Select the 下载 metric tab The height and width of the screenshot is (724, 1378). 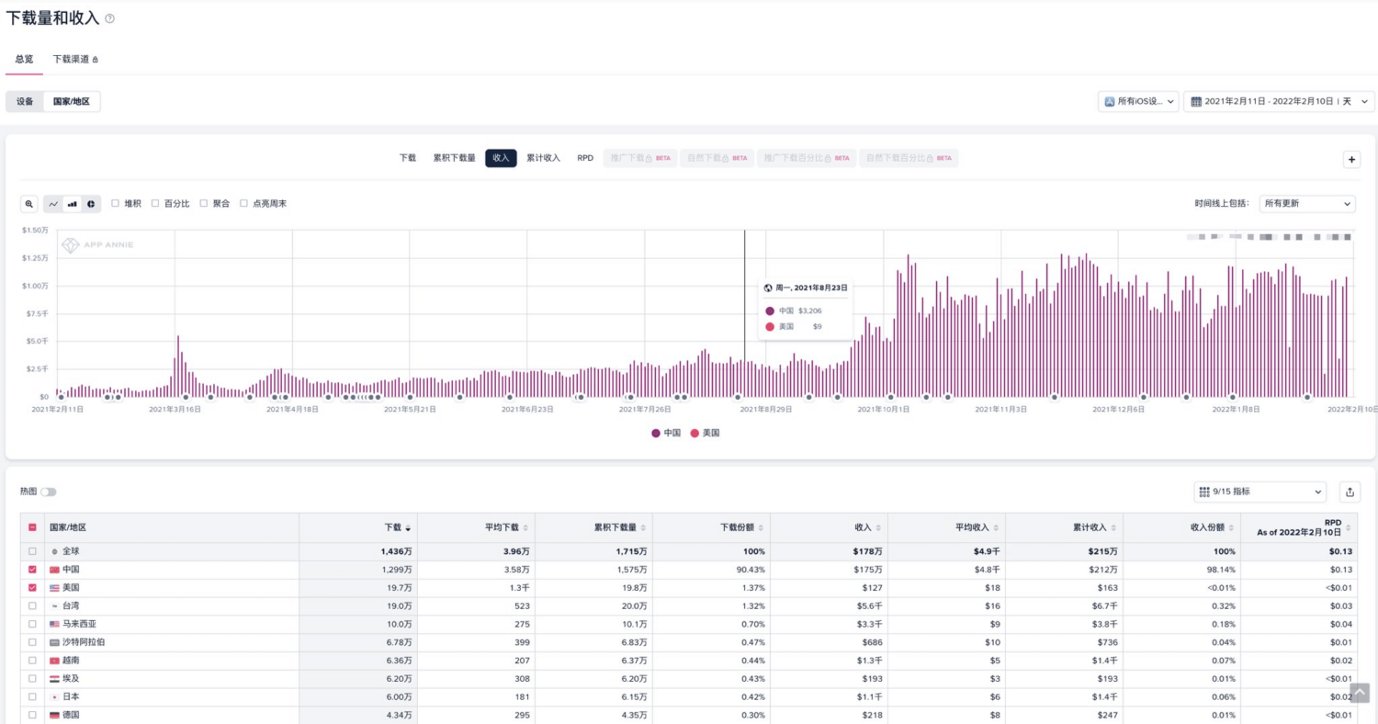(408, 158)
